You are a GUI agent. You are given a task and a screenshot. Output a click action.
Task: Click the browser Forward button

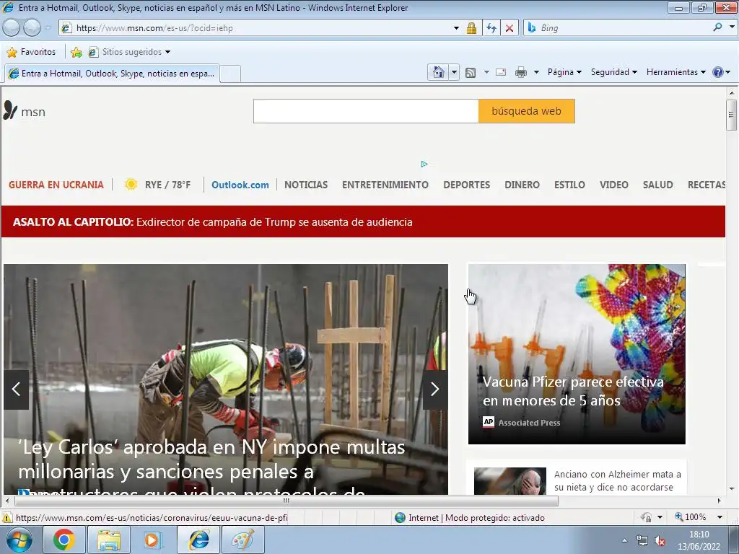pos(32,28)
